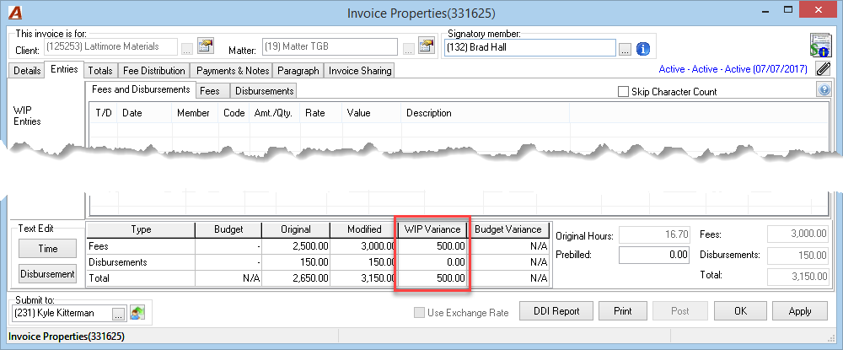Image resolution: width=843 pixels, height=350 pixels.
Task: Select Fees and Disbursements sub-tab
Action: coord(140,89)
